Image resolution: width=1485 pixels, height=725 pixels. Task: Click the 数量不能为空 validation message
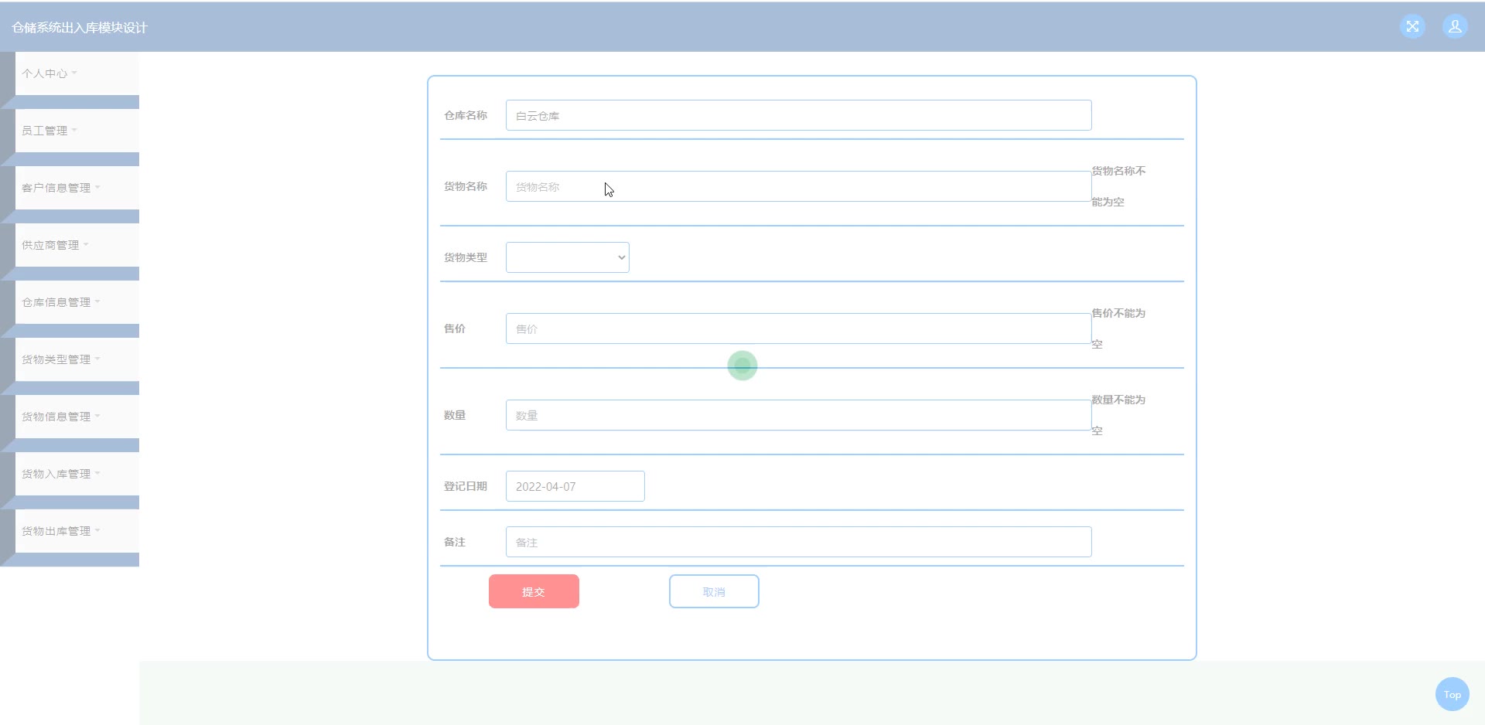pos(1118,415)
